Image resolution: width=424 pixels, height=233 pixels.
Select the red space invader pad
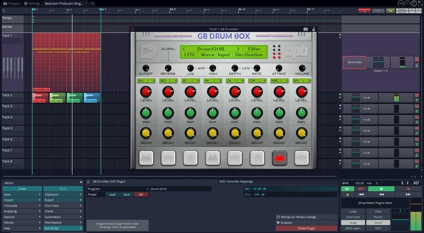pos(279,157)
